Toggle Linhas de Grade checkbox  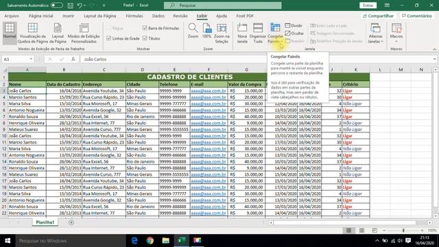pos(109,38)
